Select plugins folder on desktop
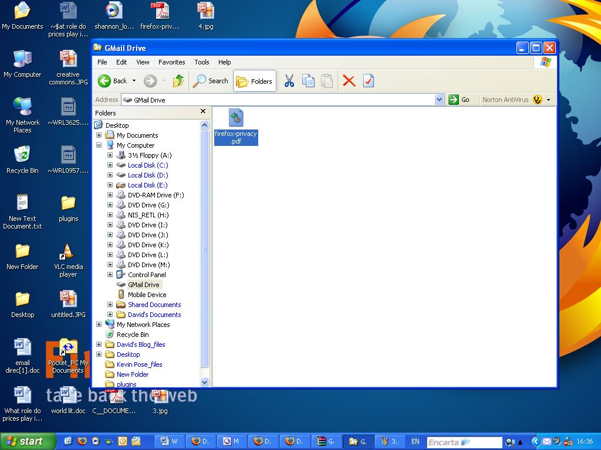 [x=68, y=209]
